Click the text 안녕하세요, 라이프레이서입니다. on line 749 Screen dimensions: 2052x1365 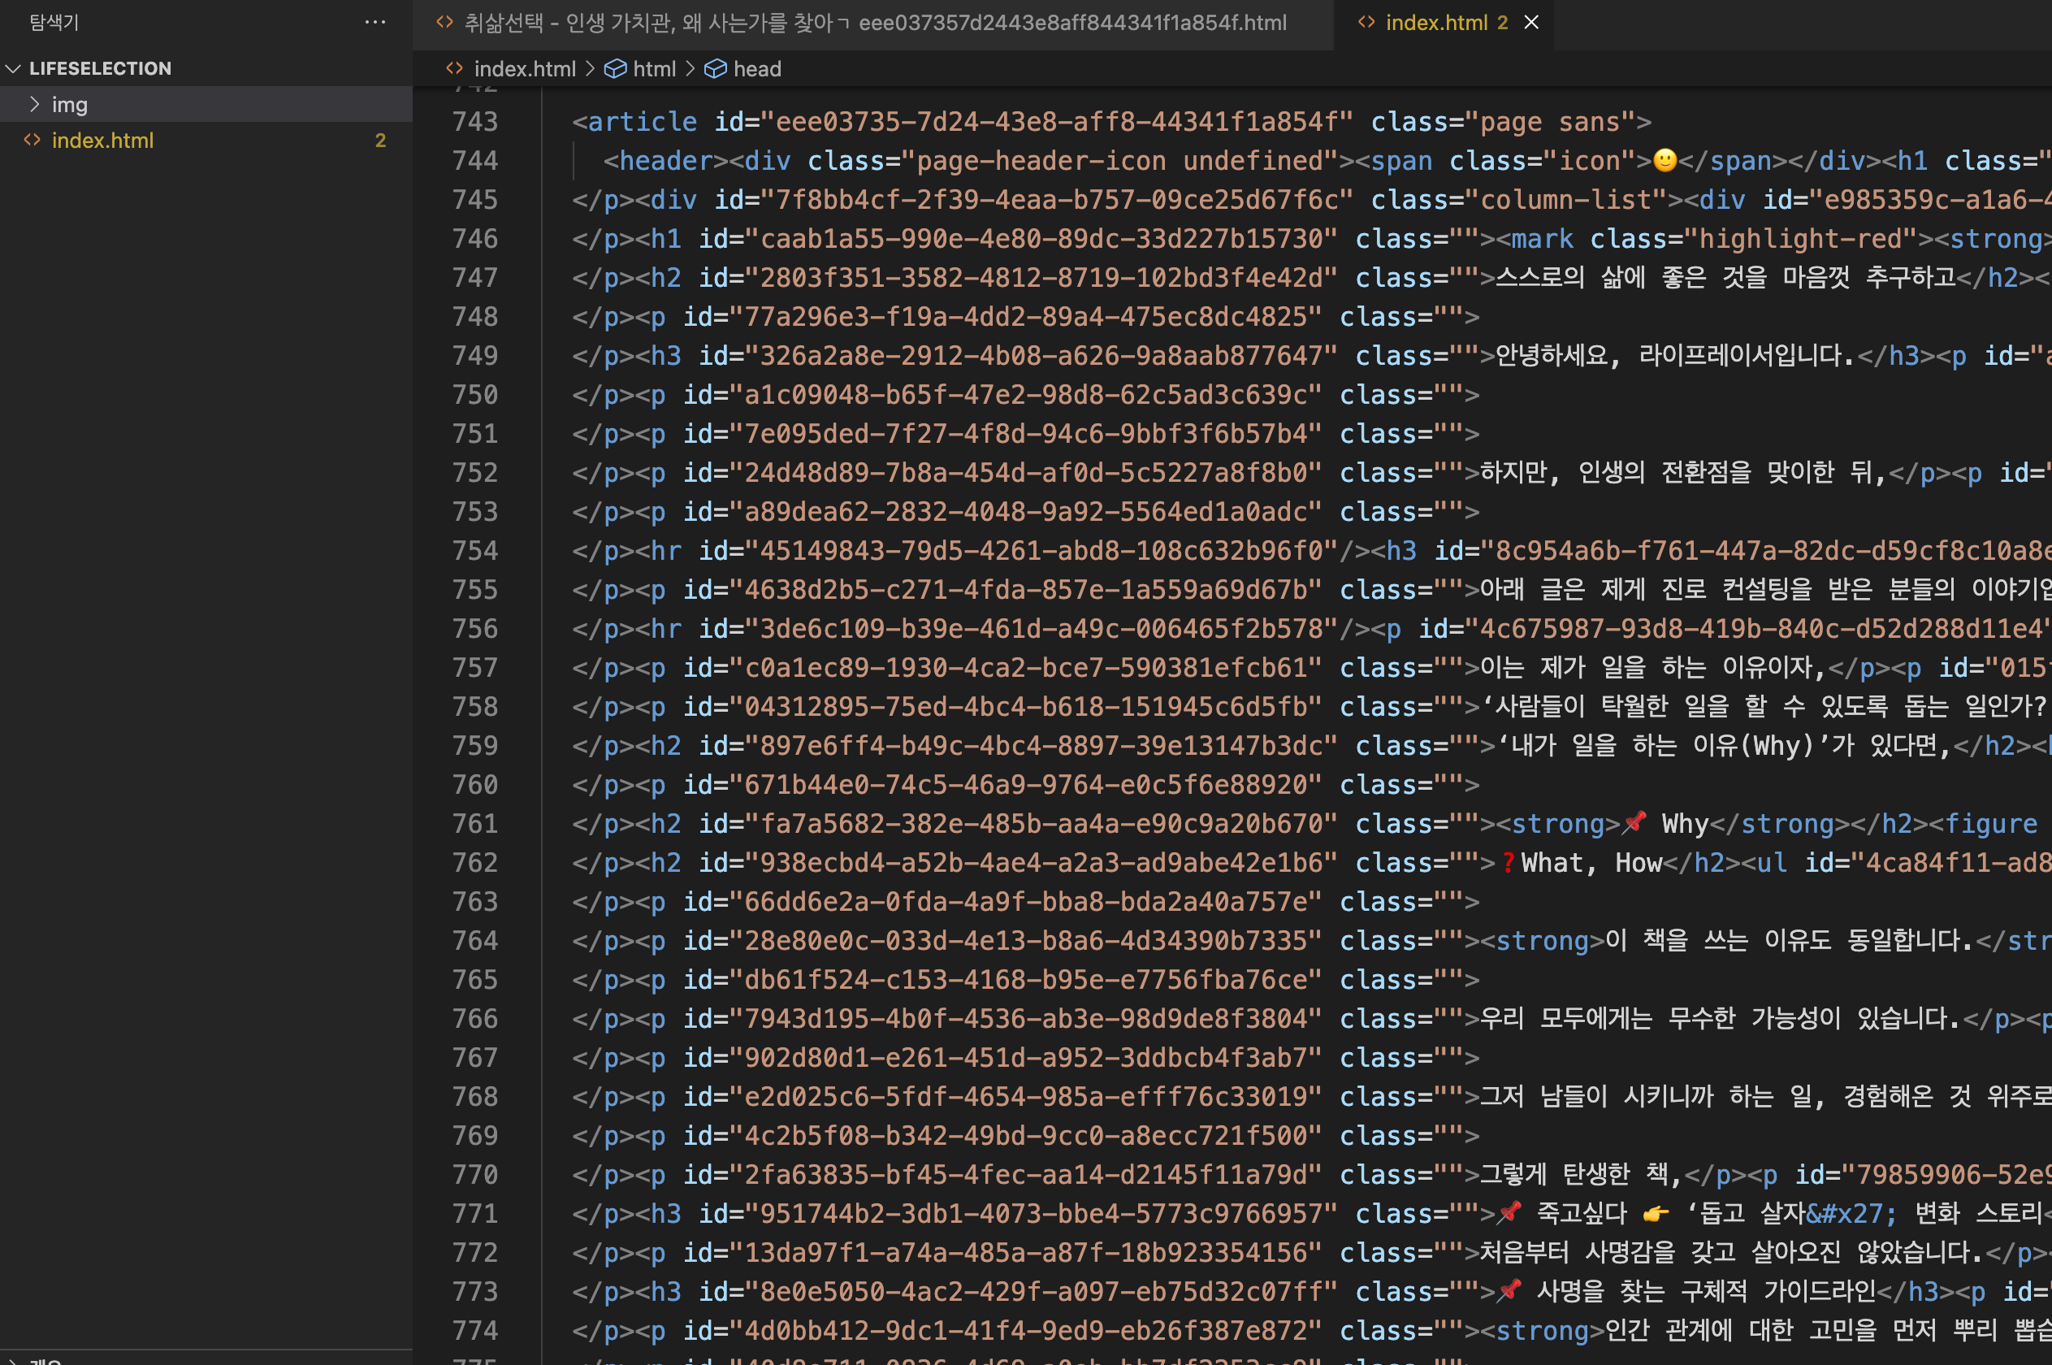click(x=1674, y=356)
